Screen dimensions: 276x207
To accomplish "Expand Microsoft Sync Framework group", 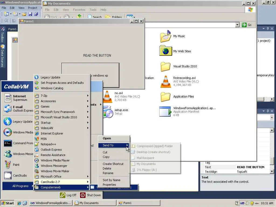I will point(62,112).
